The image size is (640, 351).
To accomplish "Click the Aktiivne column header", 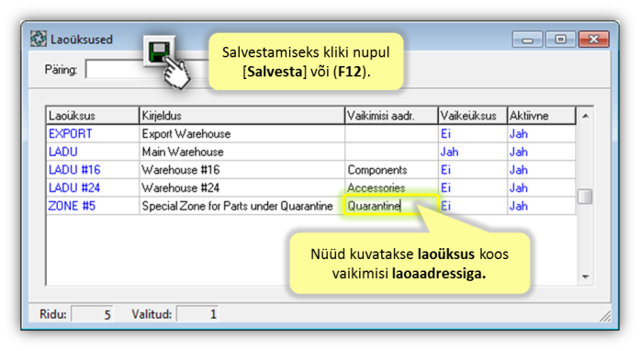I will click(x=542, y=116).
